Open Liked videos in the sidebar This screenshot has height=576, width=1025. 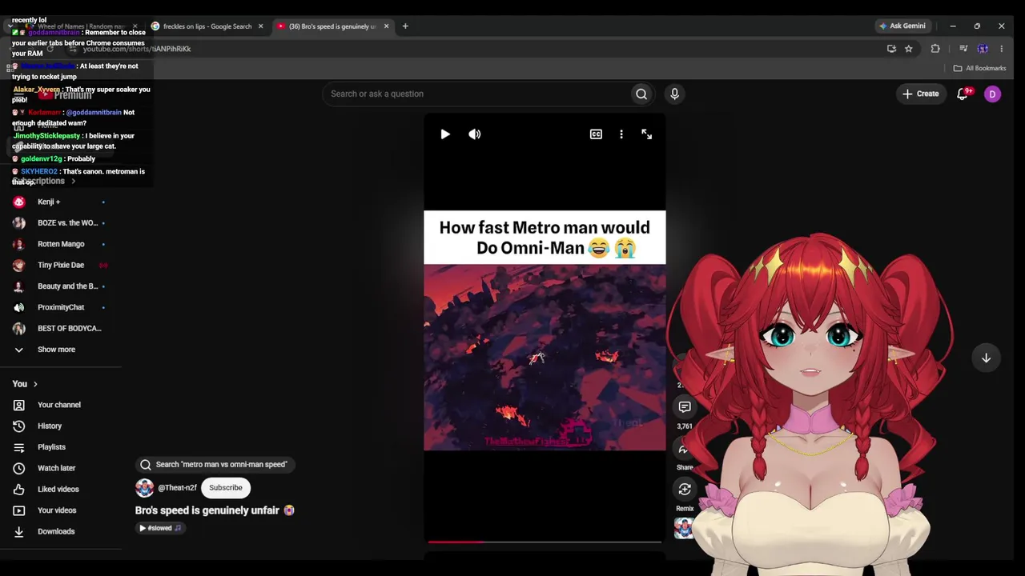coord(58,490)
